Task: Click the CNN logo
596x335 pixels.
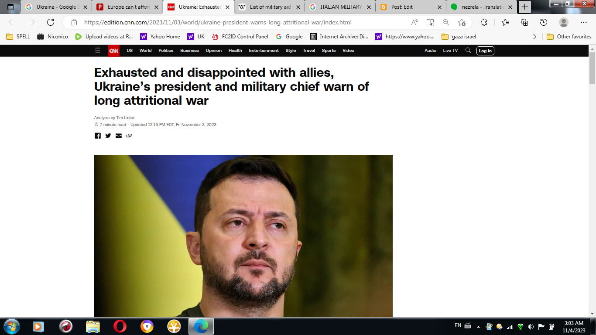Action: [x=114, y=51]
